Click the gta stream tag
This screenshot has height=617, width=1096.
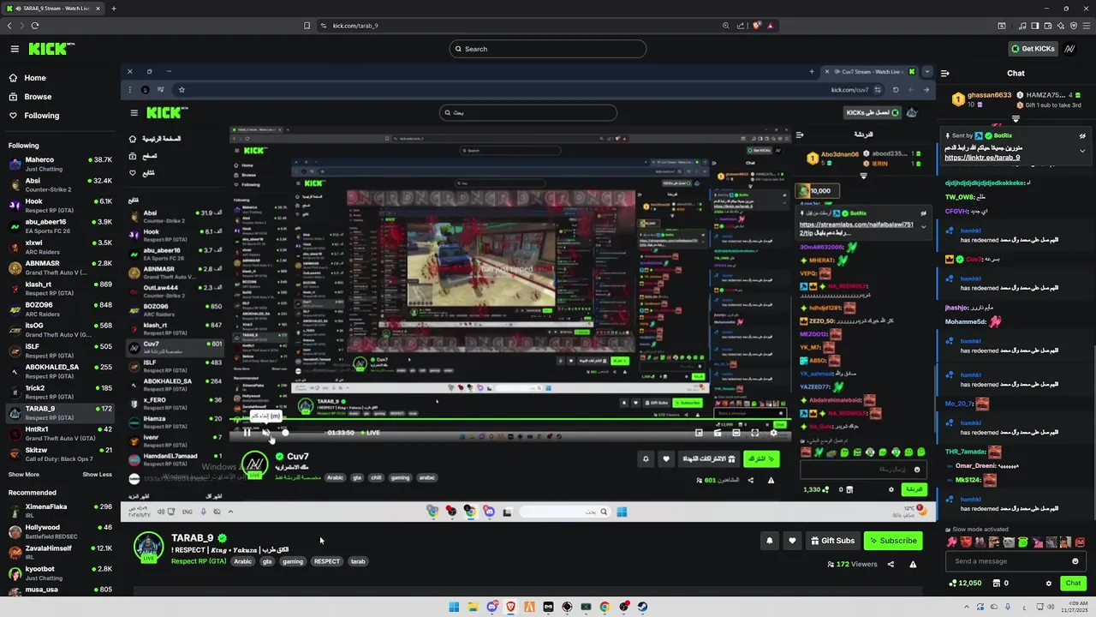[x=267, y=561]
